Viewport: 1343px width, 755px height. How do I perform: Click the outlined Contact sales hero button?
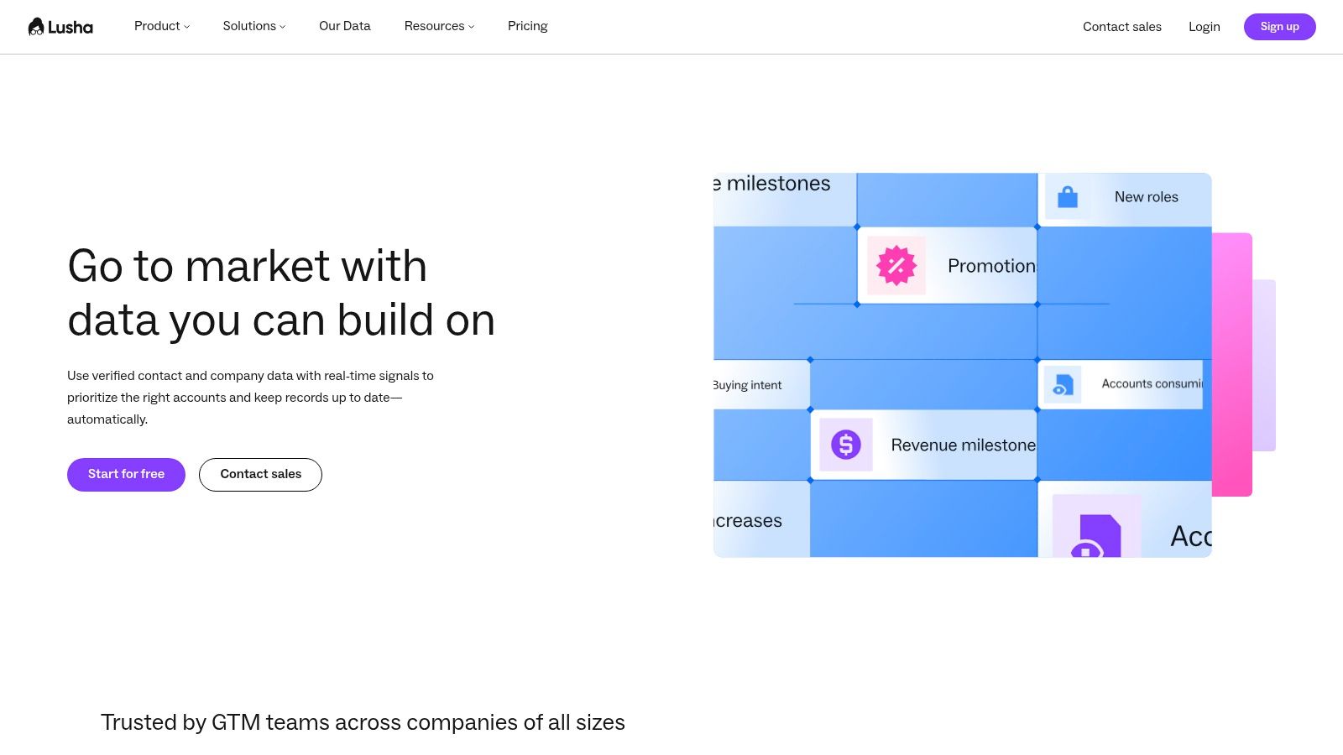tap(260, 475)
